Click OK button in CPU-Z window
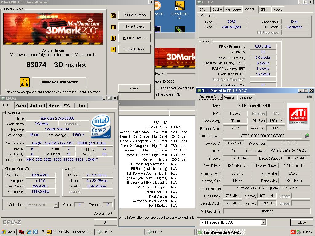The width and height of the screenshot is (315, 236). coord(106,222)
